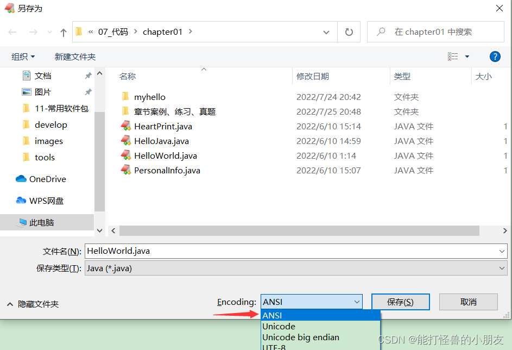Image resolution: width=512 pixels, height=350 pixels.
Task: Choose Unicode from the encoding list
Action: pos(321,327)
